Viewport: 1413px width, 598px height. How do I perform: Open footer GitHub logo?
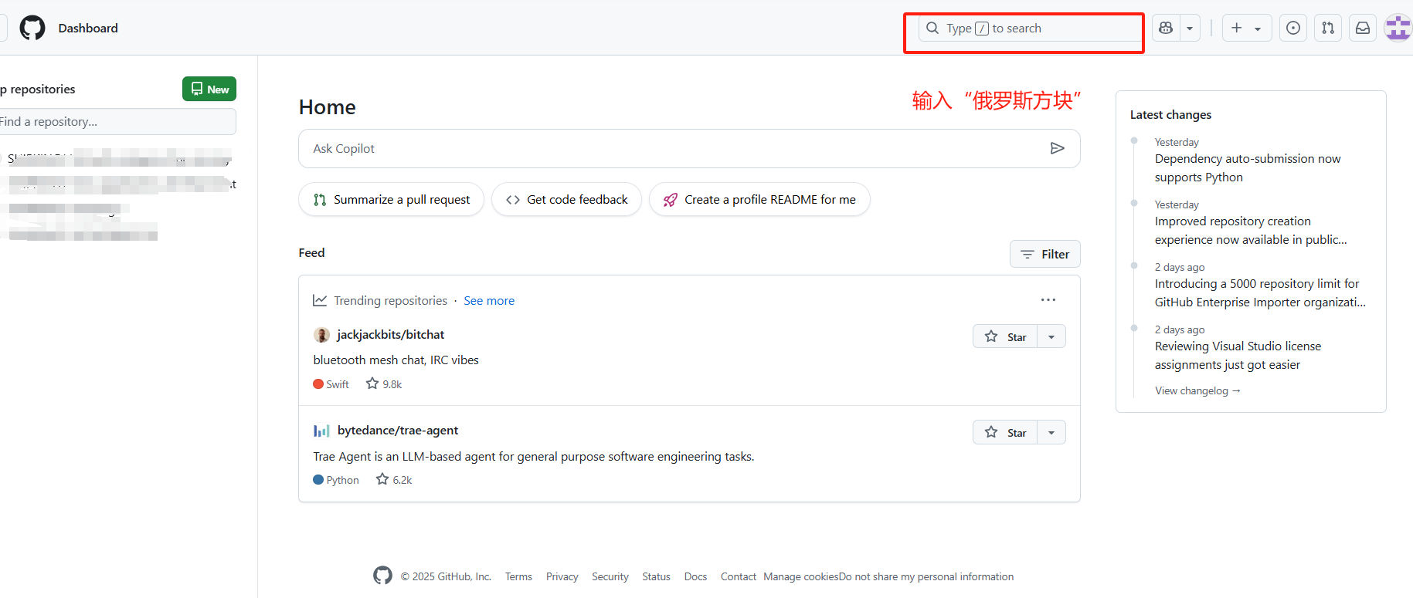(382, 576)
